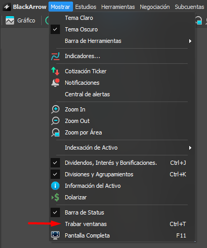Click the Indexación de Activo label

click(91, 148)
